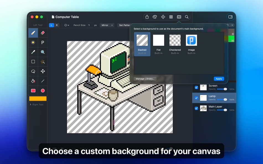Click the Share export icon
263x164 pixels.
(x=147, y=17)
